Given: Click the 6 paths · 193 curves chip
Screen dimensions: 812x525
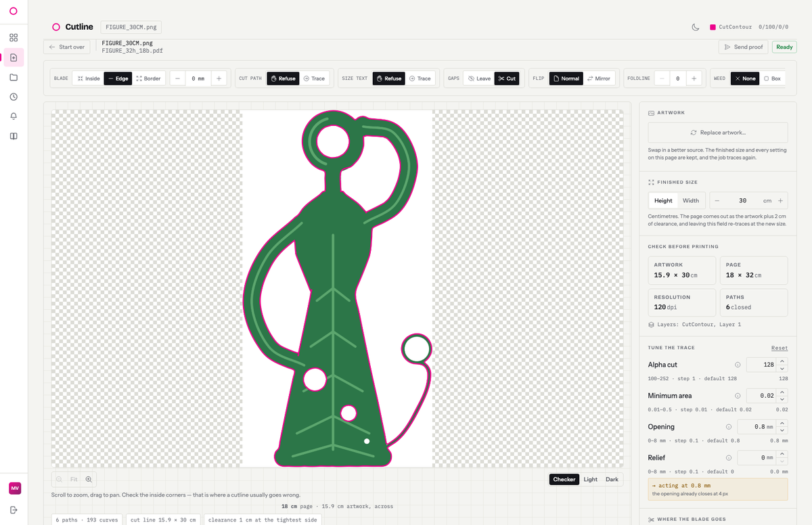Looking at the screenshot, I should tap(87, 520).
